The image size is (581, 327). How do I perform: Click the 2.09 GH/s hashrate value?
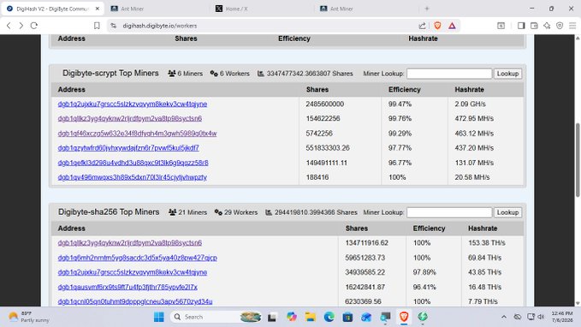[471, 104]
